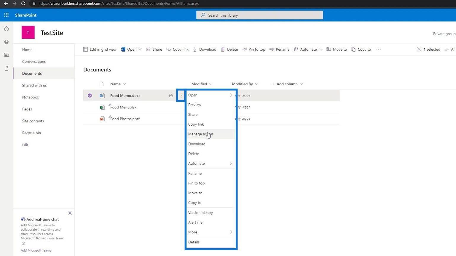Click the Home icon in left rail
The height and width of the screenshot is (256, 456).
pyautogui.click(x=7, y=28)
